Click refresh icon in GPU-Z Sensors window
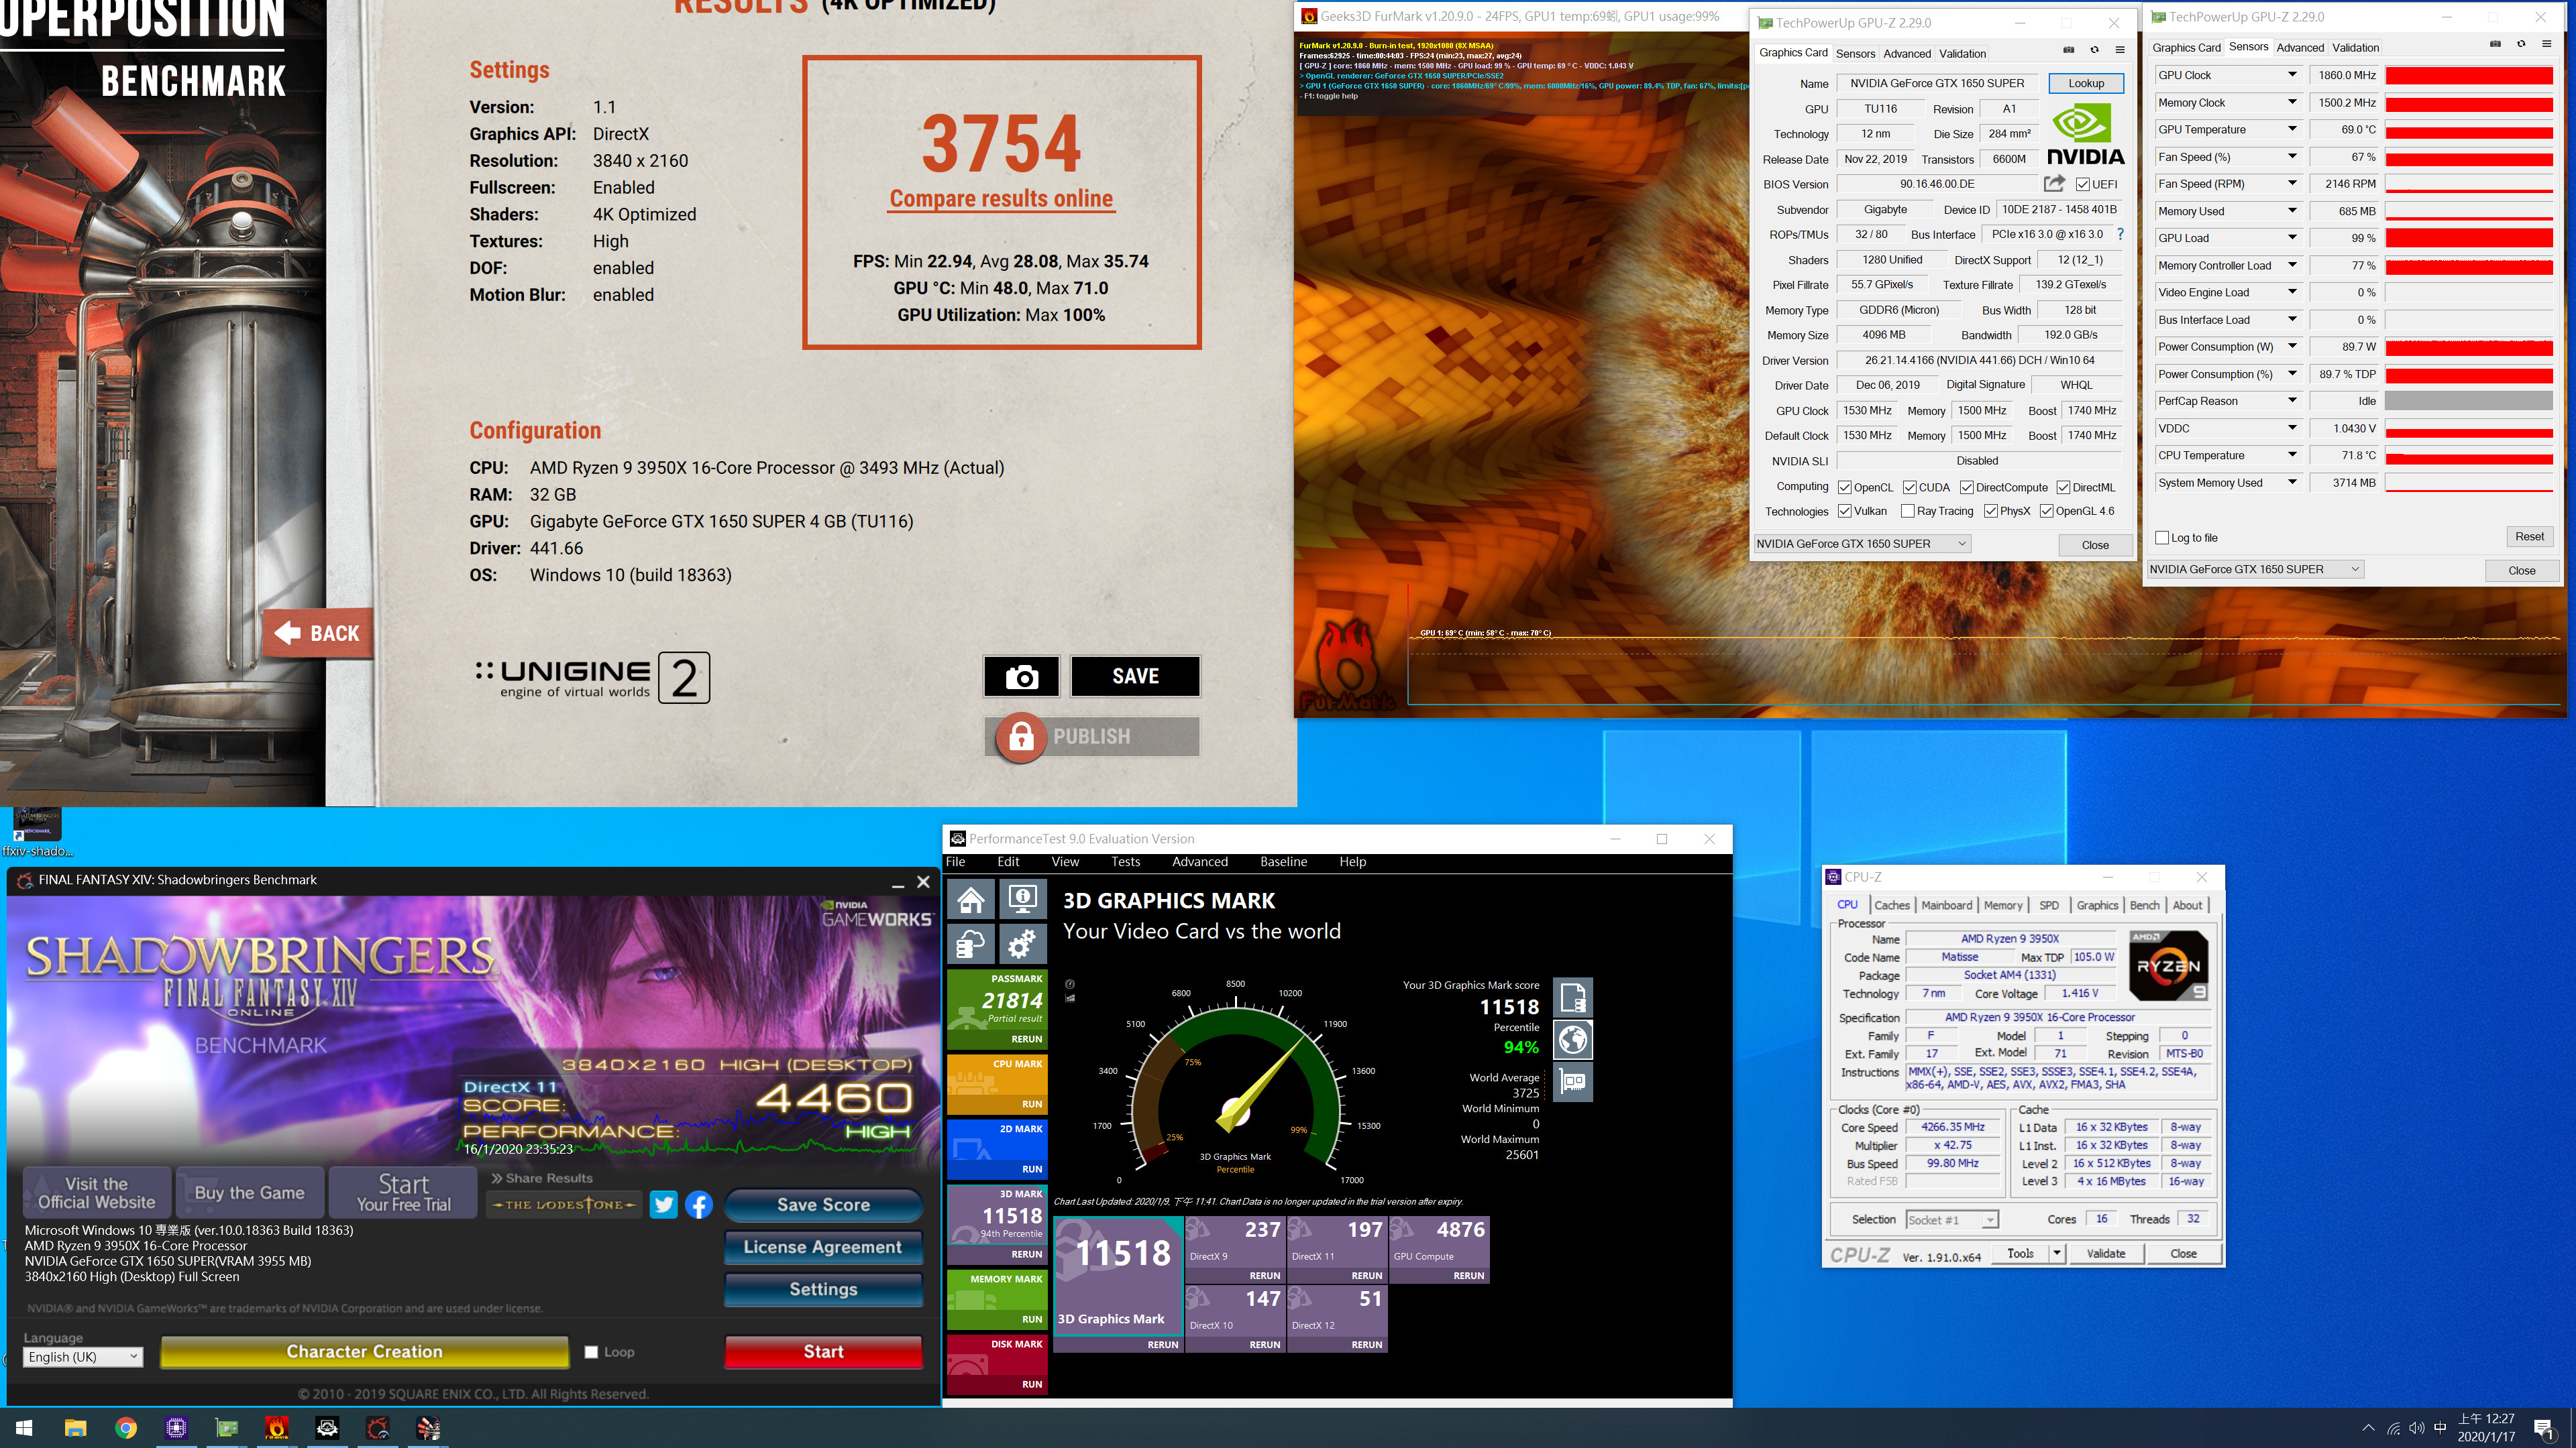Screen dimensions: 2576x1448 point(2521,44)
